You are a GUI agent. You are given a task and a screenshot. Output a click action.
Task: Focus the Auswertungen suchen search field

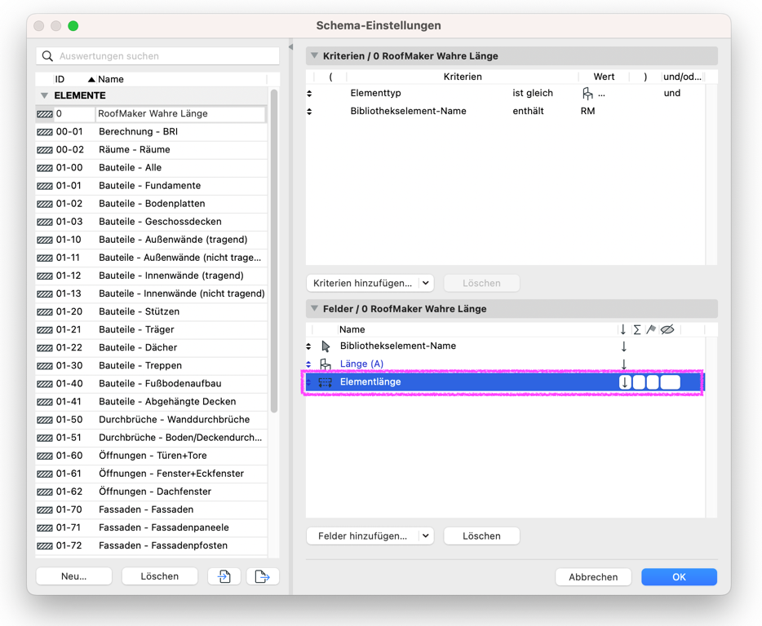(157, 56)
